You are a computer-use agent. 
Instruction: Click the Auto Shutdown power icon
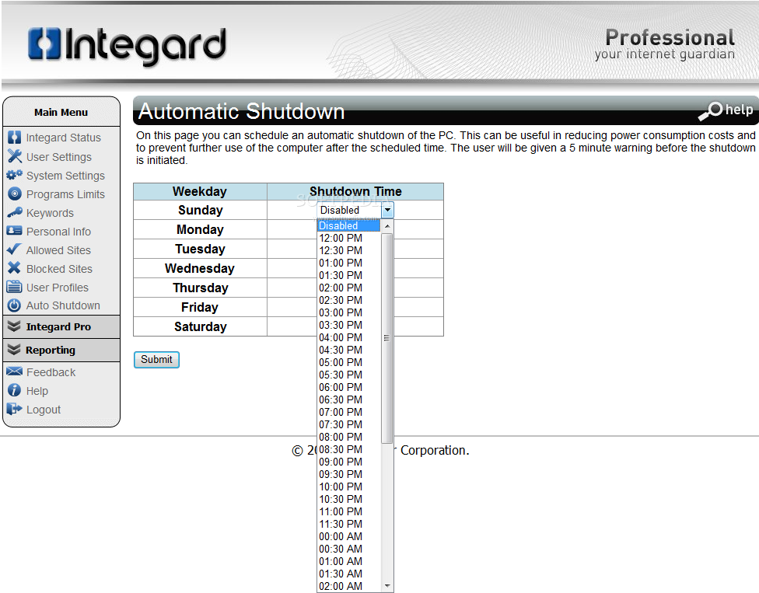click(x=15, y=305)
